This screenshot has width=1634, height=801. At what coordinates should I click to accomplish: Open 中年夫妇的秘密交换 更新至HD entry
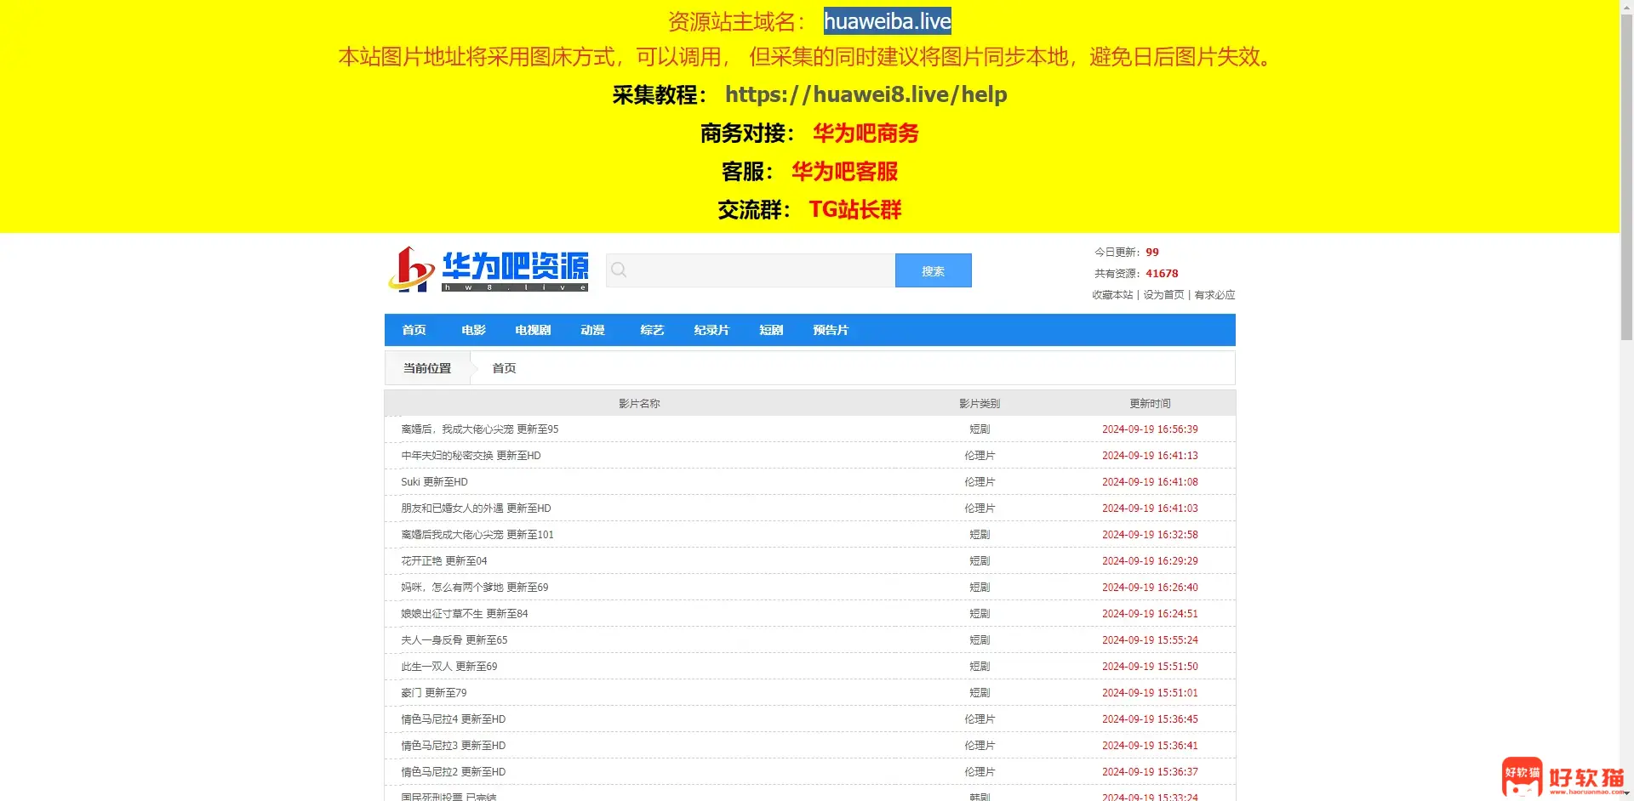pyautogui.click(x=471, y=456)
